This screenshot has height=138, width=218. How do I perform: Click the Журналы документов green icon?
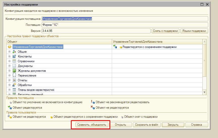pos(14,71)
